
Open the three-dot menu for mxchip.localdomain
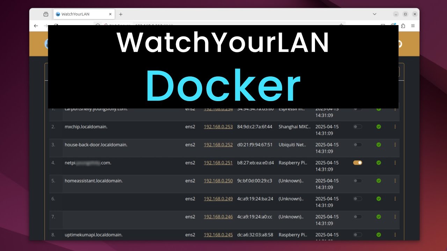[x=395, y=127]
